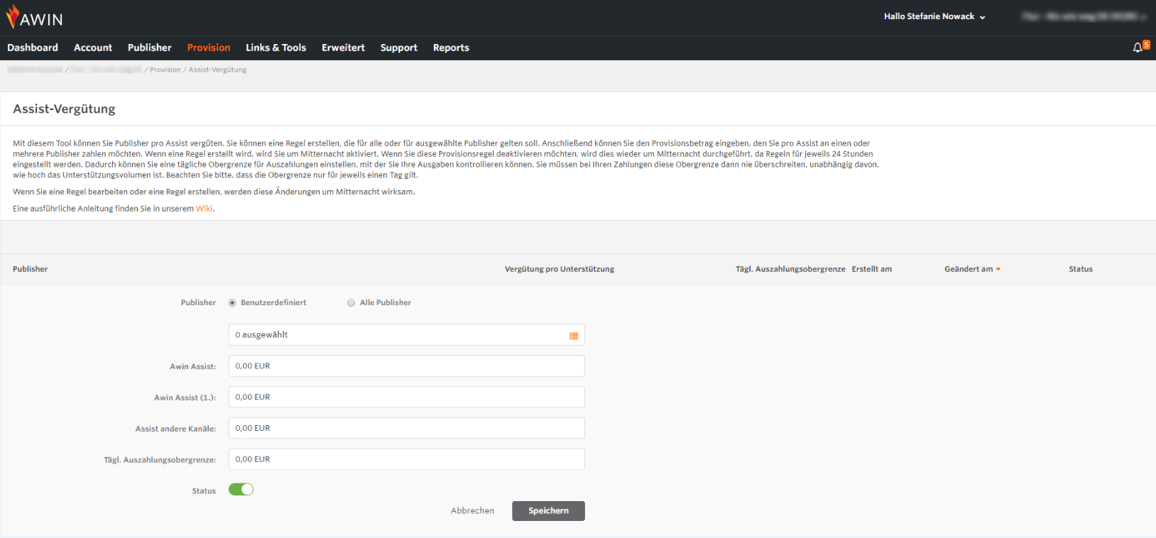Expand the Hallo Stefanie Nowack user menu
Viewport: 1156px width, 538px height.
(x=934, y=16)
